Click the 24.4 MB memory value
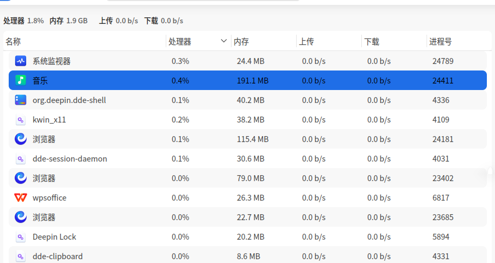 click(250, 61)
